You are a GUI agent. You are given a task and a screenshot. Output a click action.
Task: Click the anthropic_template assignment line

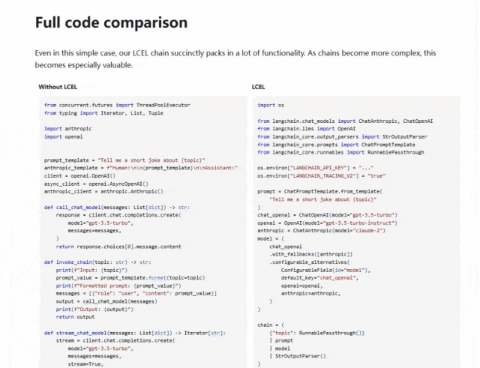141,168
